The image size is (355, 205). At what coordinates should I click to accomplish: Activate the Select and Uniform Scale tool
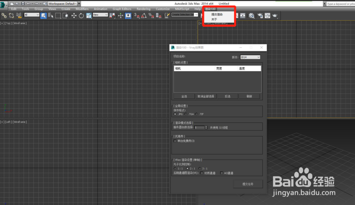(x=88, y=15)
